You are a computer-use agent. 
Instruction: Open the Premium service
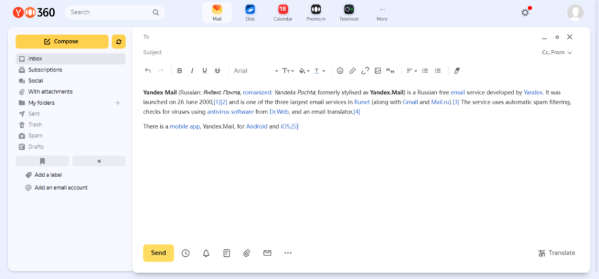316,13
